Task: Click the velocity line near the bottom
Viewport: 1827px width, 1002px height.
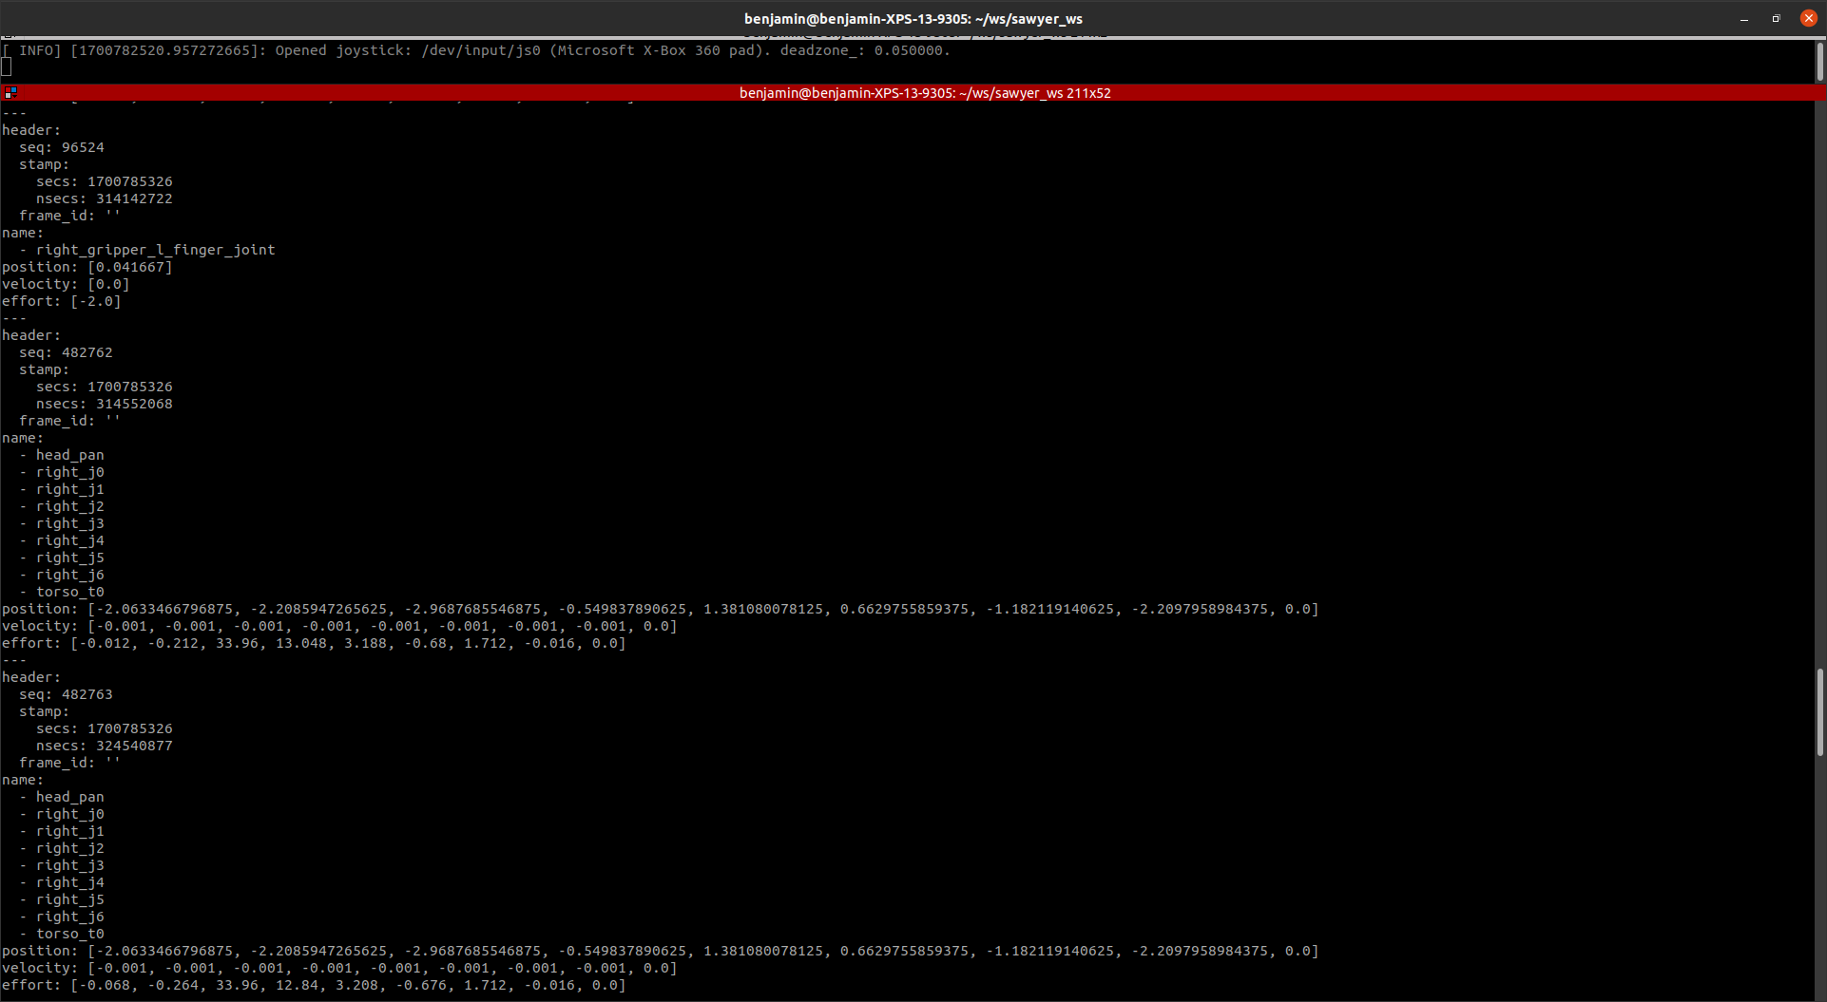Action: 337,968
